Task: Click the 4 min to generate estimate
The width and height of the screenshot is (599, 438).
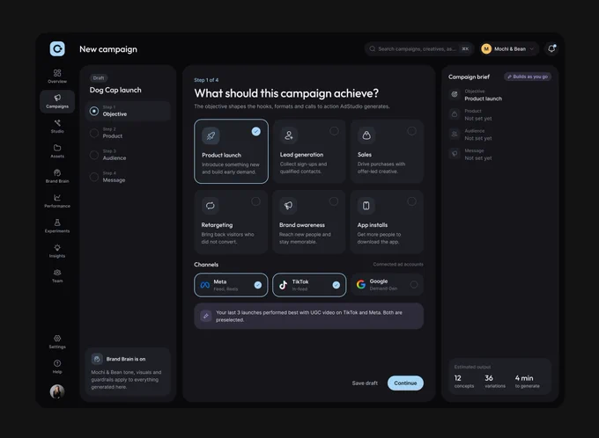Action: point(527,381)
